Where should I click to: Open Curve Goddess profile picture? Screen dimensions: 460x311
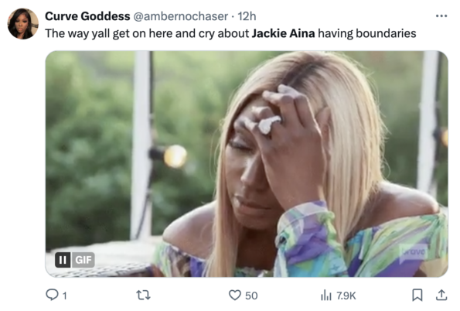(23, 24)
